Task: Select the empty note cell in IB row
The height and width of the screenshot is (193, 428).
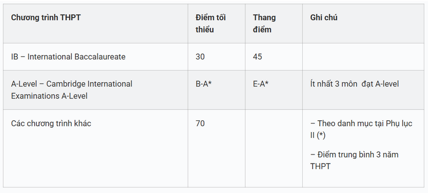Action: [363, 57]
